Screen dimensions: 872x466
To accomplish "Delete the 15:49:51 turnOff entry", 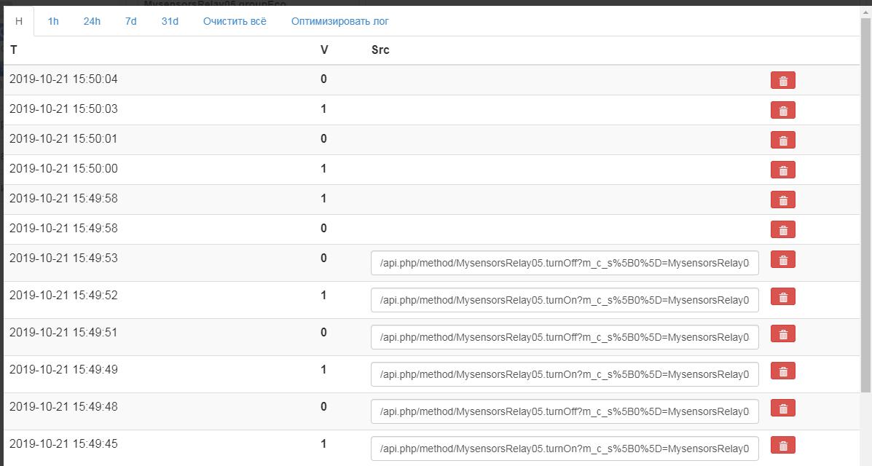I will click(x=782, y=334).
